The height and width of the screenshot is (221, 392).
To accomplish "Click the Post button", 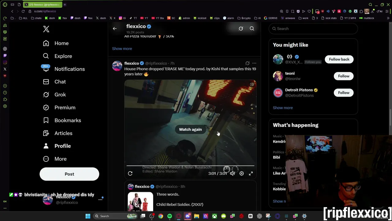I will click(x=69, y=174).
